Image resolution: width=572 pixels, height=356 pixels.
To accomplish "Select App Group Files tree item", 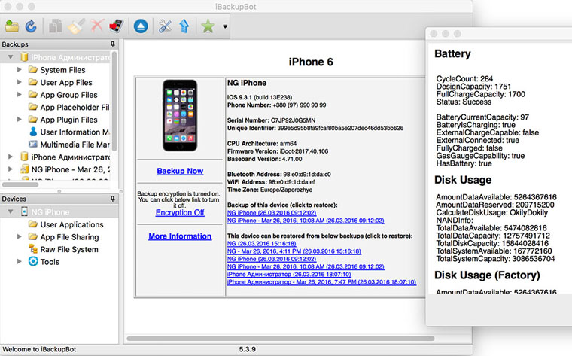I will (68, 95).
